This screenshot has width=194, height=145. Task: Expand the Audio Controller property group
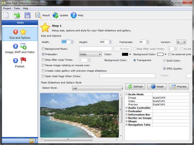pos(127,108)
